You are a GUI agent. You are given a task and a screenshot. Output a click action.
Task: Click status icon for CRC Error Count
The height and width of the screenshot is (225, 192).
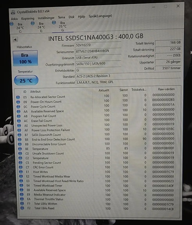click(x=21, y=167)
